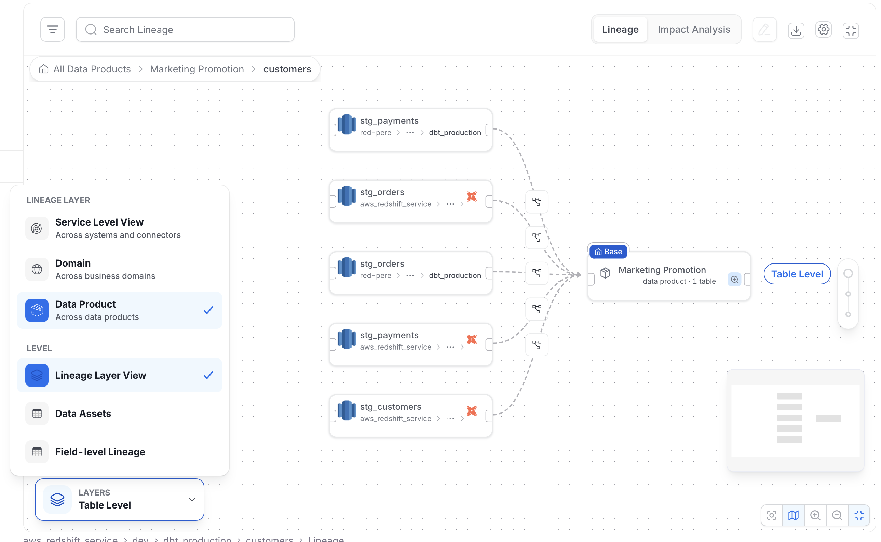881x542 pixels.
Task: Open Marketing Promotion breadcrumb link
Action: tap(197, 69)
